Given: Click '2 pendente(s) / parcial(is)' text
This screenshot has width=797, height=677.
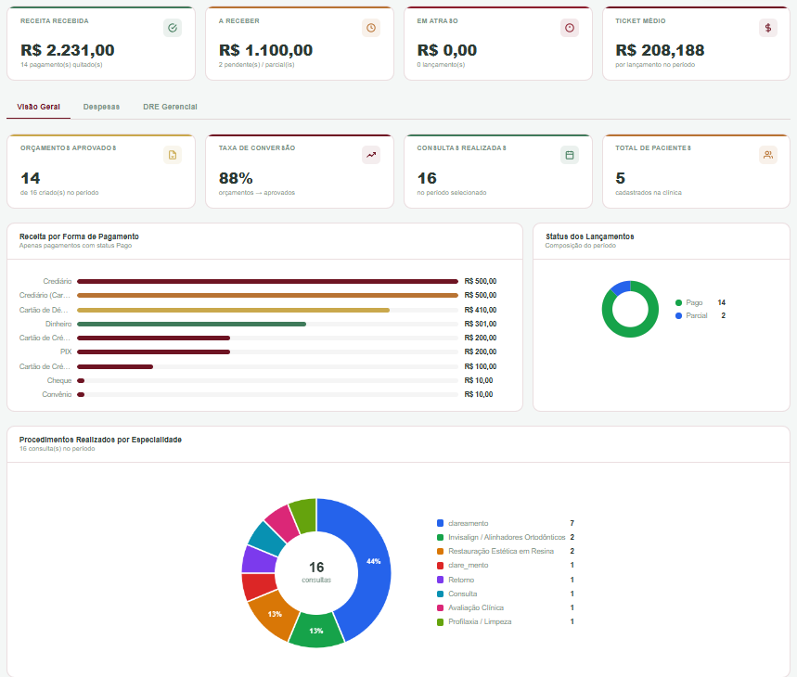Looking at the screenshot, I should [257, 65].
